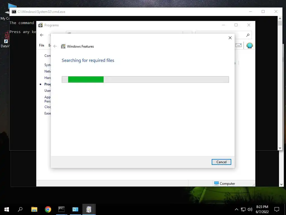Click the lower window's scrollbar down arrow

tap(281, 184)
